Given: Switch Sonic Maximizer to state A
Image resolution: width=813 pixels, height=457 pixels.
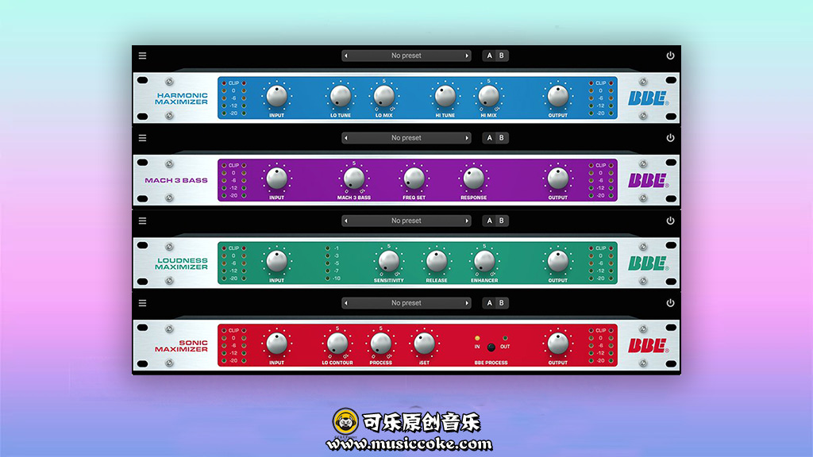Looking at the screenshot, I should (489, 303).
